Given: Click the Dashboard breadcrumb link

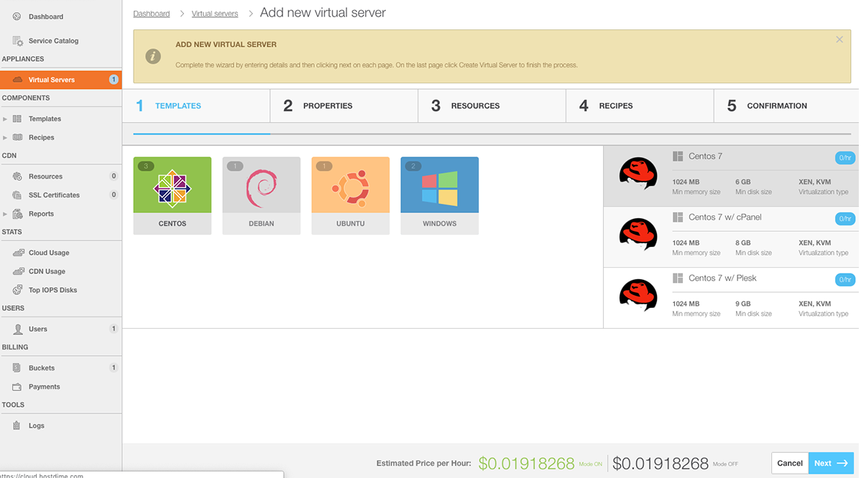Looking at the screenshot, I should [x=152, y=14].
